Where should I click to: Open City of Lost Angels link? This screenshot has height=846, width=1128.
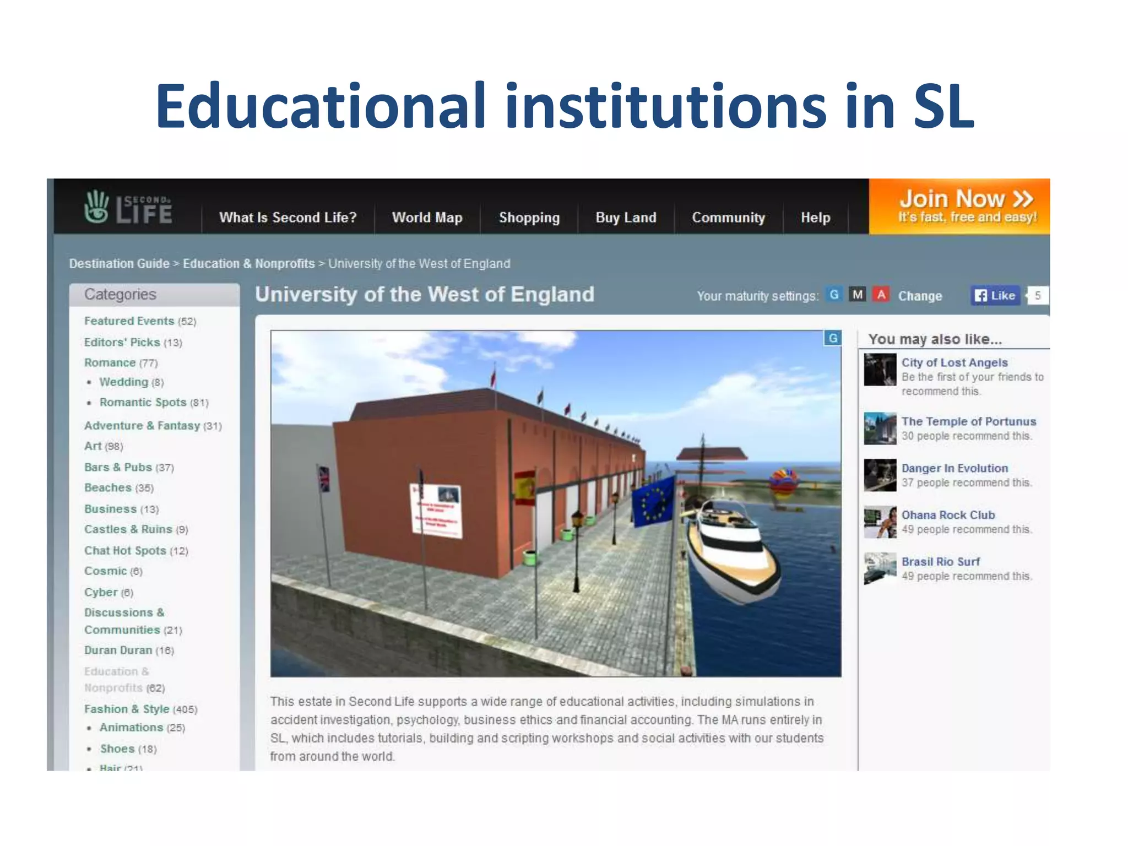(x=955, y=362)
